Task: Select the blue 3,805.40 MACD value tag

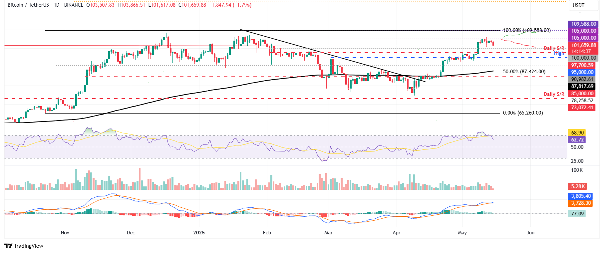Action: [x=581, y=196]
